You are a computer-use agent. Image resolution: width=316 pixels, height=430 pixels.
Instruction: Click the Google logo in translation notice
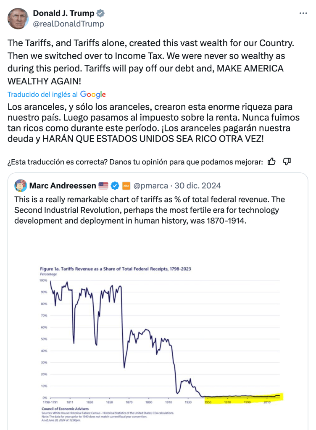(93, 95)
